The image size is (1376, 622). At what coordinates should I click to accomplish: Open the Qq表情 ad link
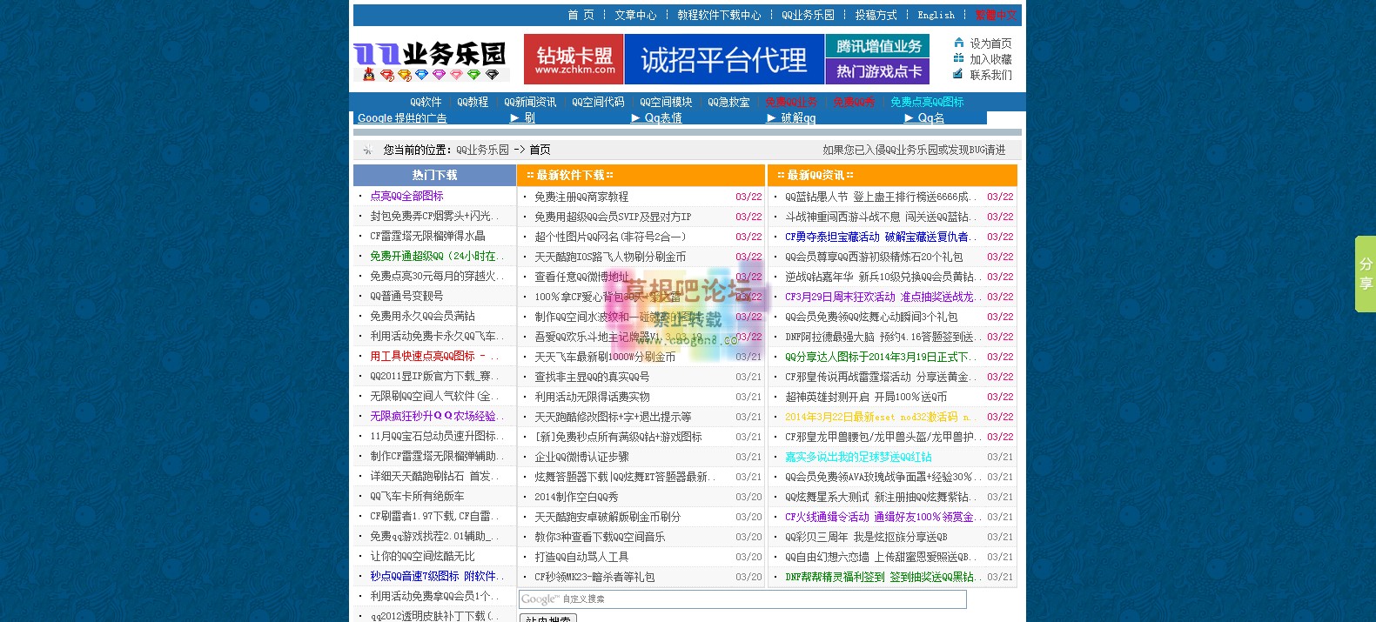click(x=656, y=117)
